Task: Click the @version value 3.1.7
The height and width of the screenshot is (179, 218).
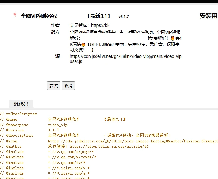Action: [53, 130]
